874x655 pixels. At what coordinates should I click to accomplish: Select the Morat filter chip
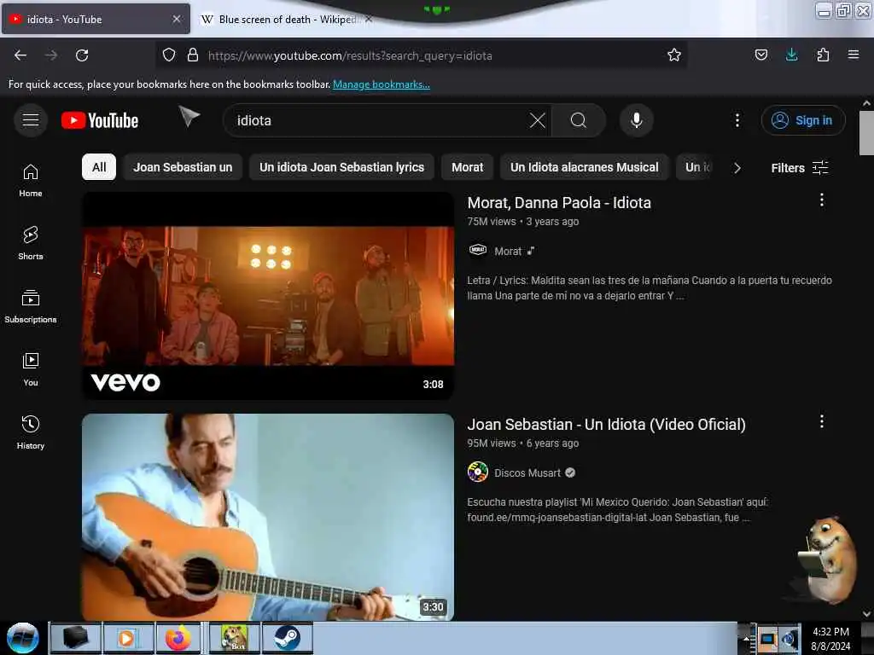point(468,167)
